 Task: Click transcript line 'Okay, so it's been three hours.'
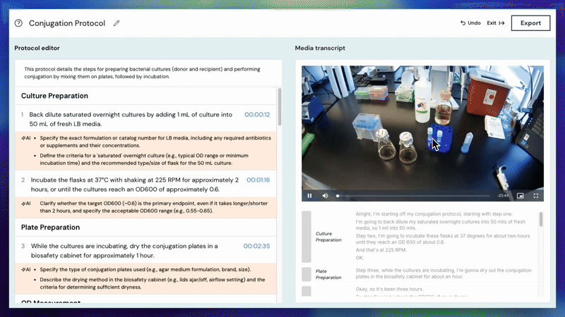point(390,290)
